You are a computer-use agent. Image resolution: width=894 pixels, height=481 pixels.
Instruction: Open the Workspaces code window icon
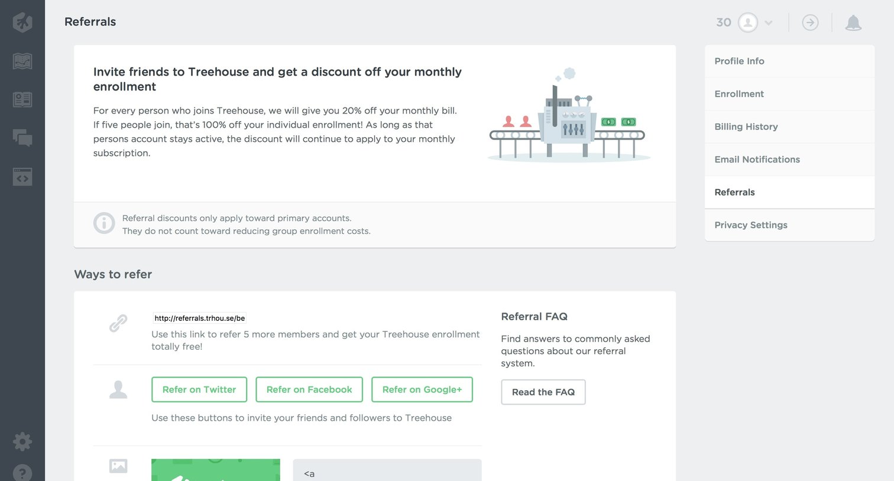tap(22, 176)
